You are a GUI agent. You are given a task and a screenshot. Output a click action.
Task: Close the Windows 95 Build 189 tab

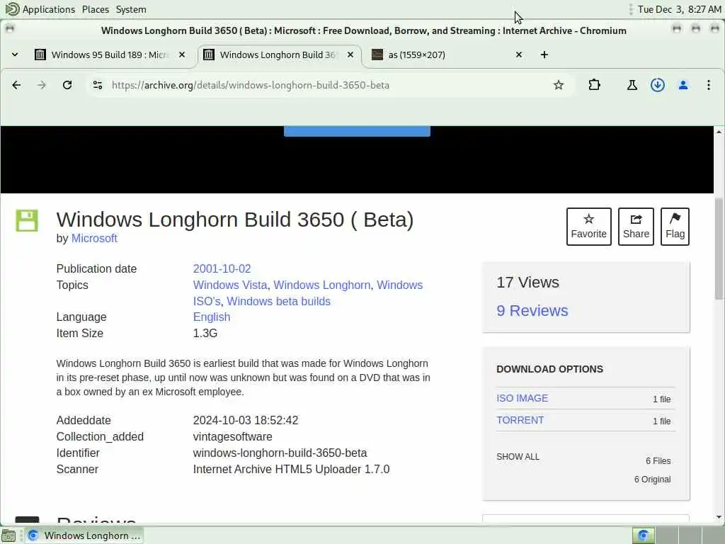(182, 55)
